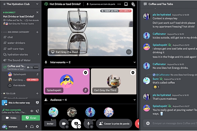Click the green Écran share button

[x=31, y=118]
